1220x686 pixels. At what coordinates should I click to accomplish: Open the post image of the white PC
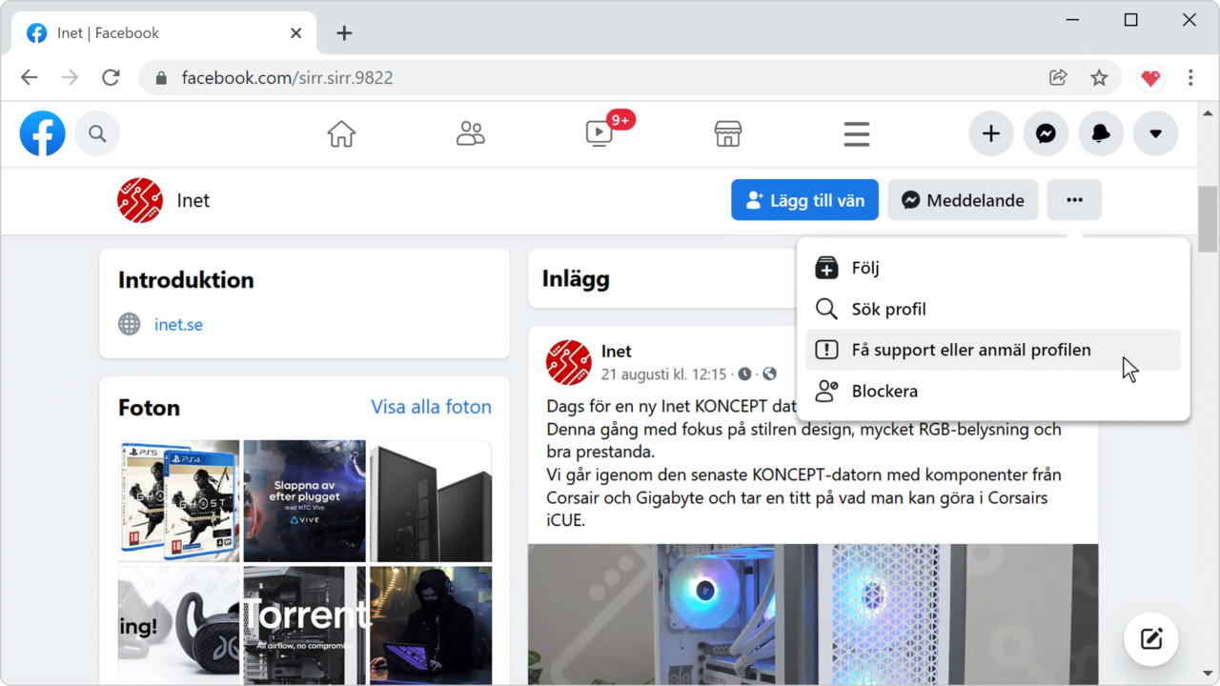(813, 615)
